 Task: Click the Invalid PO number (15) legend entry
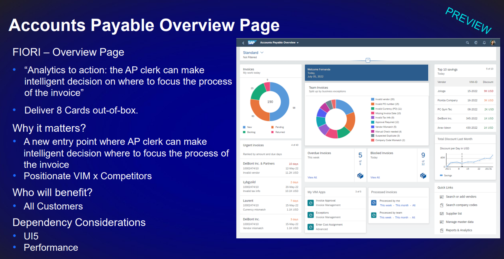[385, 104]
